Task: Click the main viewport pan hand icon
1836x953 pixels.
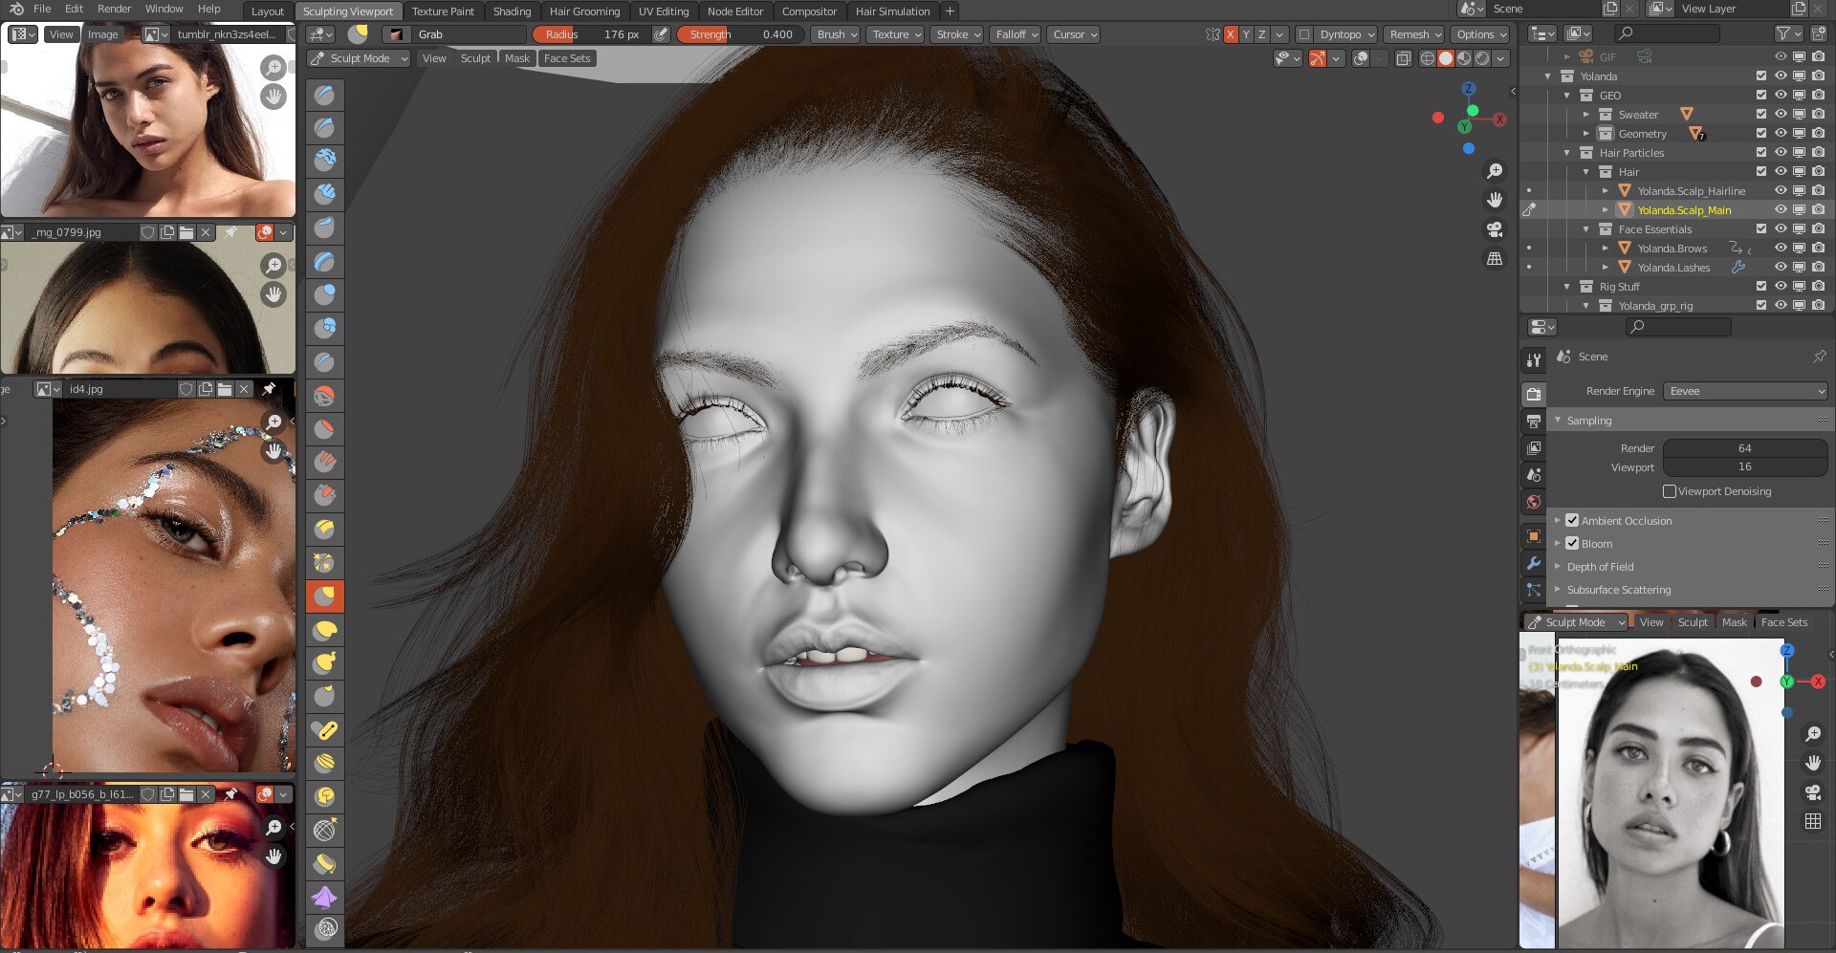Action: (x=1495, y=200)
